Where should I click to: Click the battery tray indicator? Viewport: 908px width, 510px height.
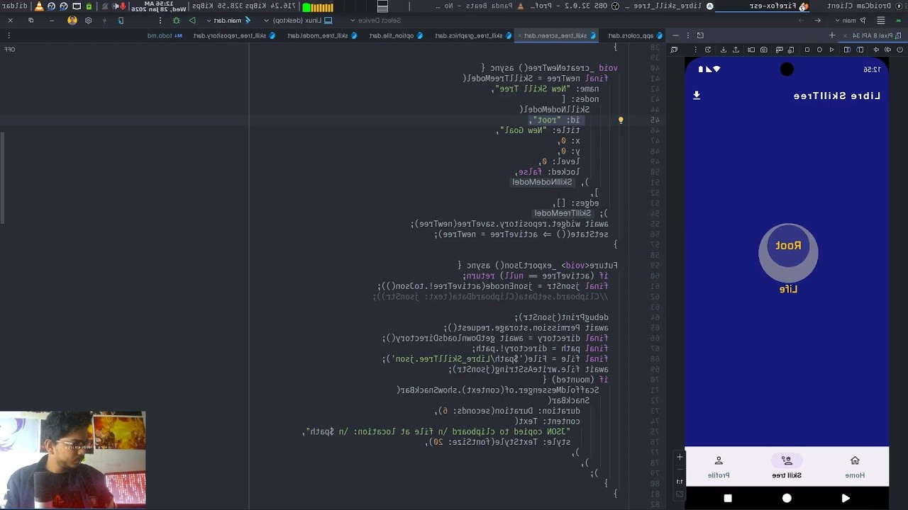(89, 6)
